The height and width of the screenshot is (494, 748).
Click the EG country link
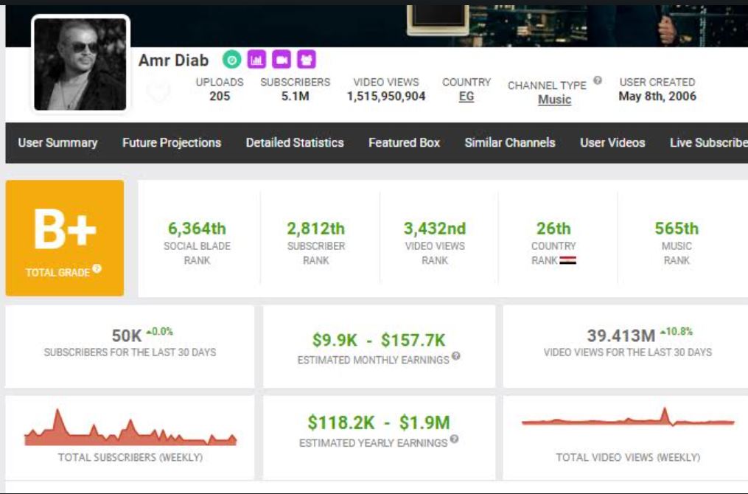pyautogui.click(x=466, y=97)
